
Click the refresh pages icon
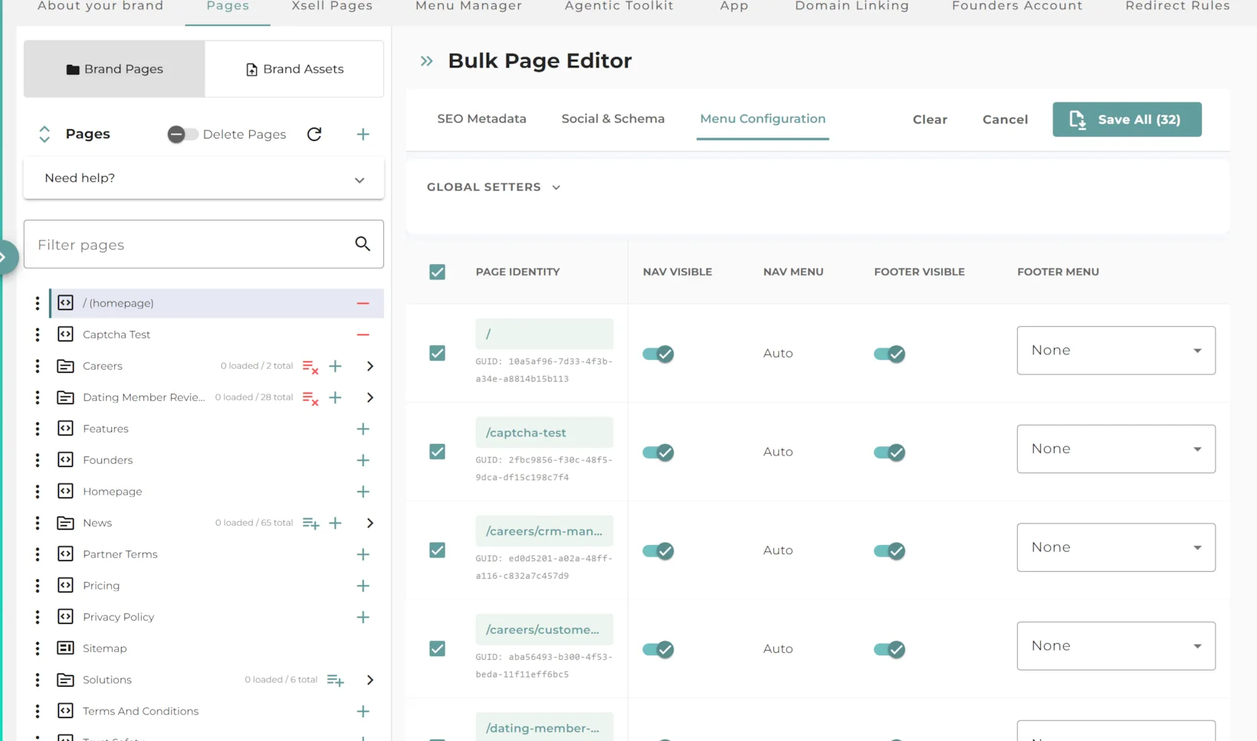[314, 134]
